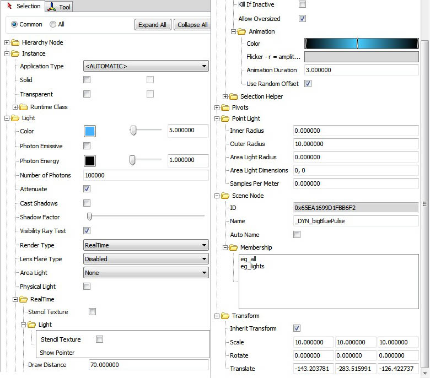This screenshot has width=430, height=378.
Task: Uncheck the Allow Oversized checkbox
Action: tap(302, 19)
